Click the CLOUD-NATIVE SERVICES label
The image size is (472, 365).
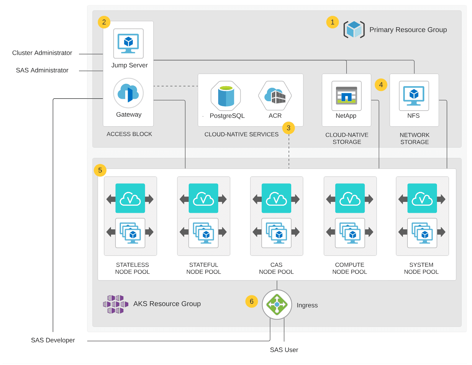[x=241, y=134]
